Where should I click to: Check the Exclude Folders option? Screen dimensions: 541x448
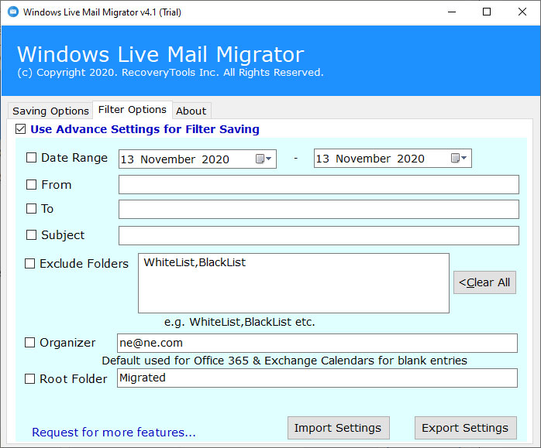point(29,263)
